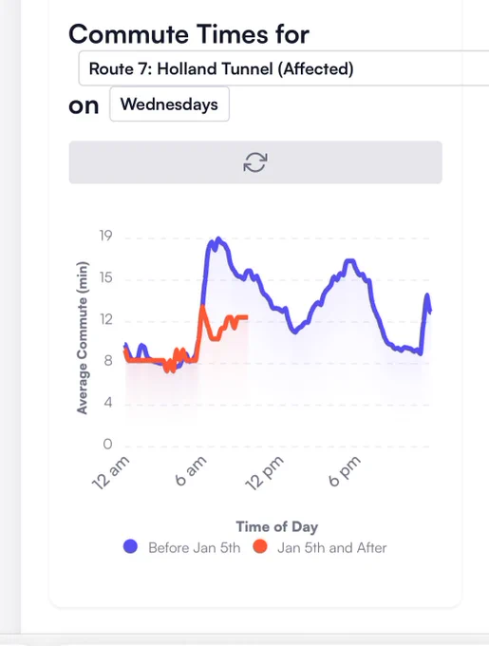Image resolution: width=489 pixels, height=646 pixels.
Task: Click the Average Commute (min) axis title
Action: click(82, 337)
